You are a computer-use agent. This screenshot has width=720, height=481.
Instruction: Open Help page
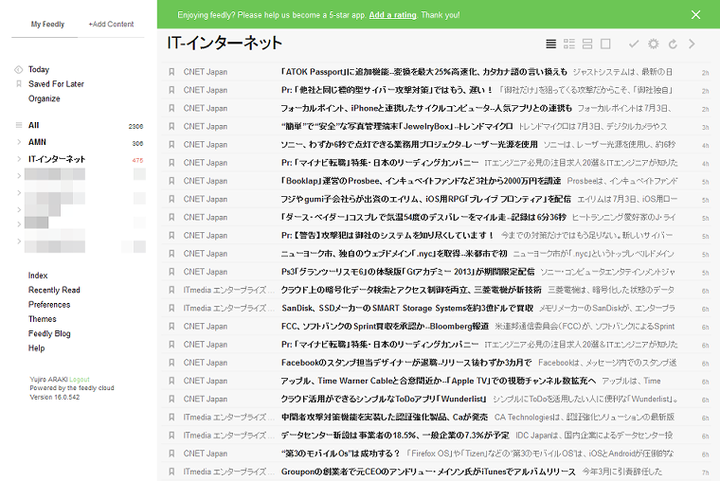click(36, 347)
